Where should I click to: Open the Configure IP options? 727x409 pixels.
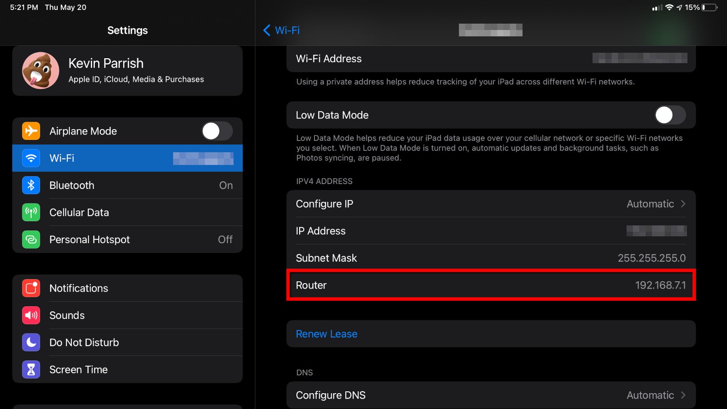(491, 204)
